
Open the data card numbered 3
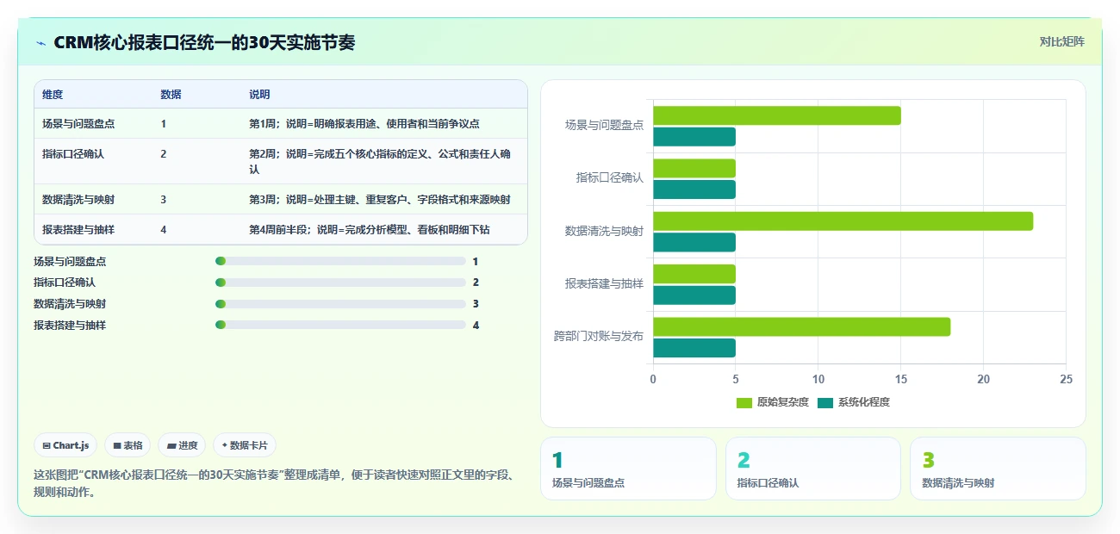pyautogui.click(x=998, y=469)
